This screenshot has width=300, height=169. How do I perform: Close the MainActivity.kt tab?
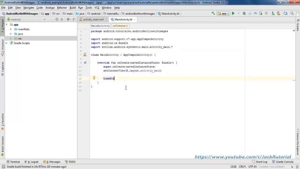click(135, 20)
